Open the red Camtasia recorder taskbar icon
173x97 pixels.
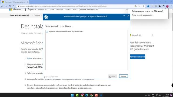tap(96, 95)
